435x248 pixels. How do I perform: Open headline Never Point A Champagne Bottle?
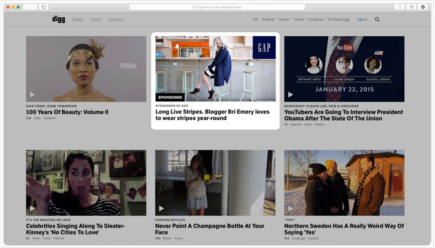coord(210,229)
